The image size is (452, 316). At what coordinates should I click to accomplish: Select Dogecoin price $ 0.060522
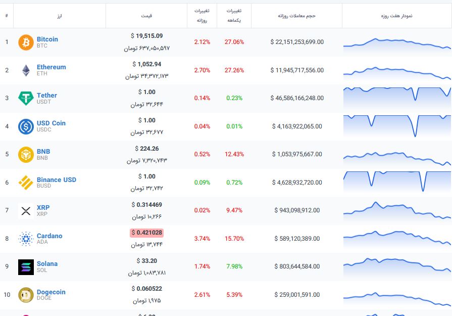click(x=147, y=289)
